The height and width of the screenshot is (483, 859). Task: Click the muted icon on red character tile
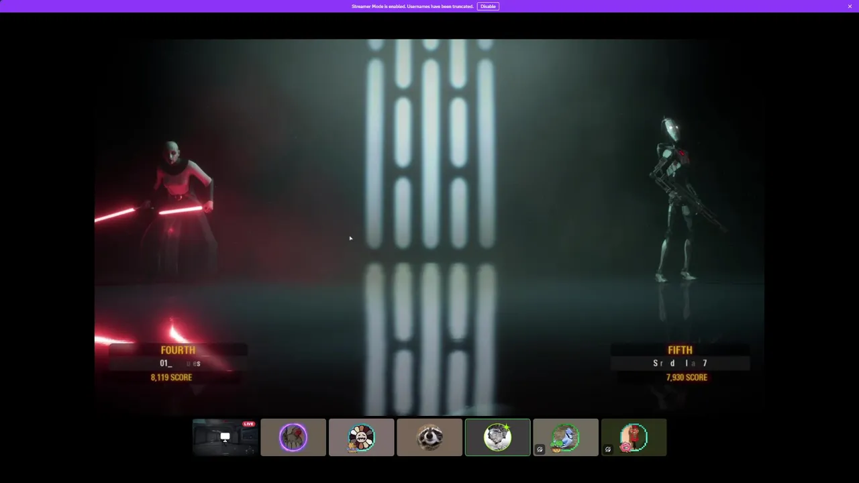pos(608,449)
